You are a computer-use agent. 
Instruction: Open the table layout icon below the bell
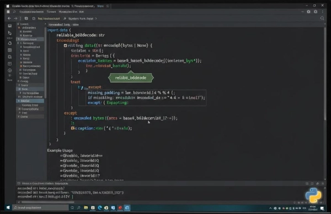10,50
